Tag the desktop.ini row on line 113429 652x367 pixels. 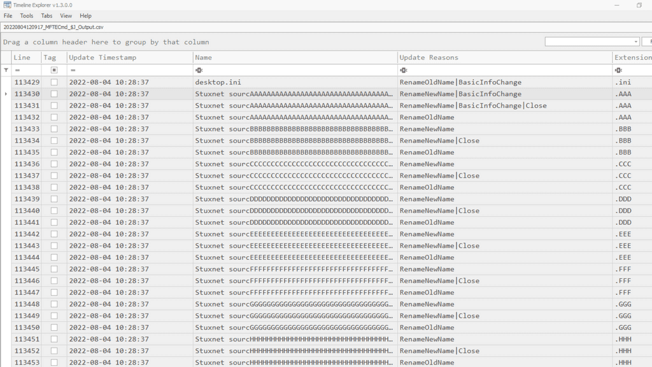pos(54,82)
